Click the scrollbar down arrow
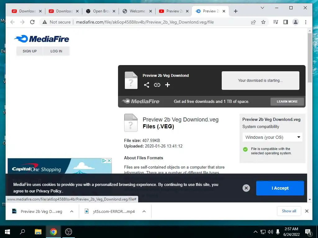This screenshot has width=318, height=238. click(x=310, y=200)
